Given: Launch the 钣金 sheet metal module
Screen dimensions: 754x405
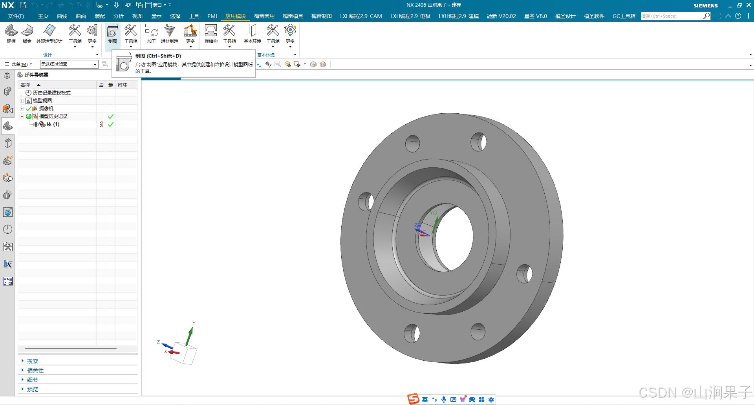Looking at the screenshot, I should coord(27,34).
